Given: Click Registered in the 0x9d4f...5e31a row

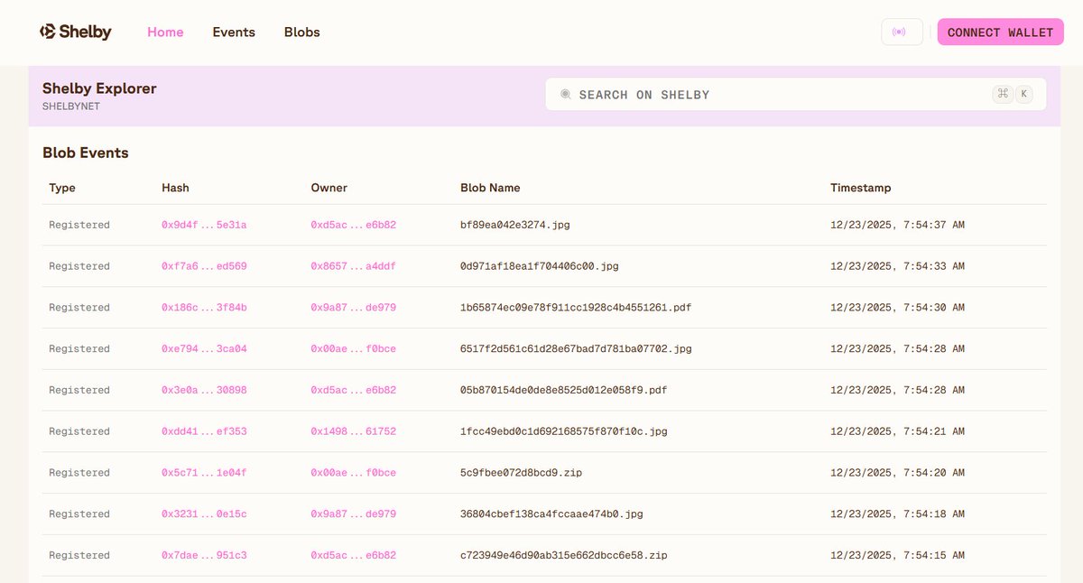Looking at the screenshot, I should (x=79, y=225).
